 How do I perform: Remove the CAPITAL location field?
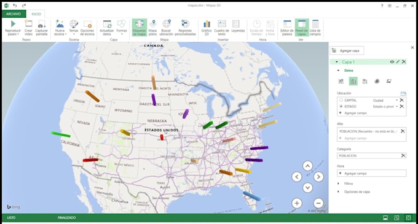click(402, 100)
